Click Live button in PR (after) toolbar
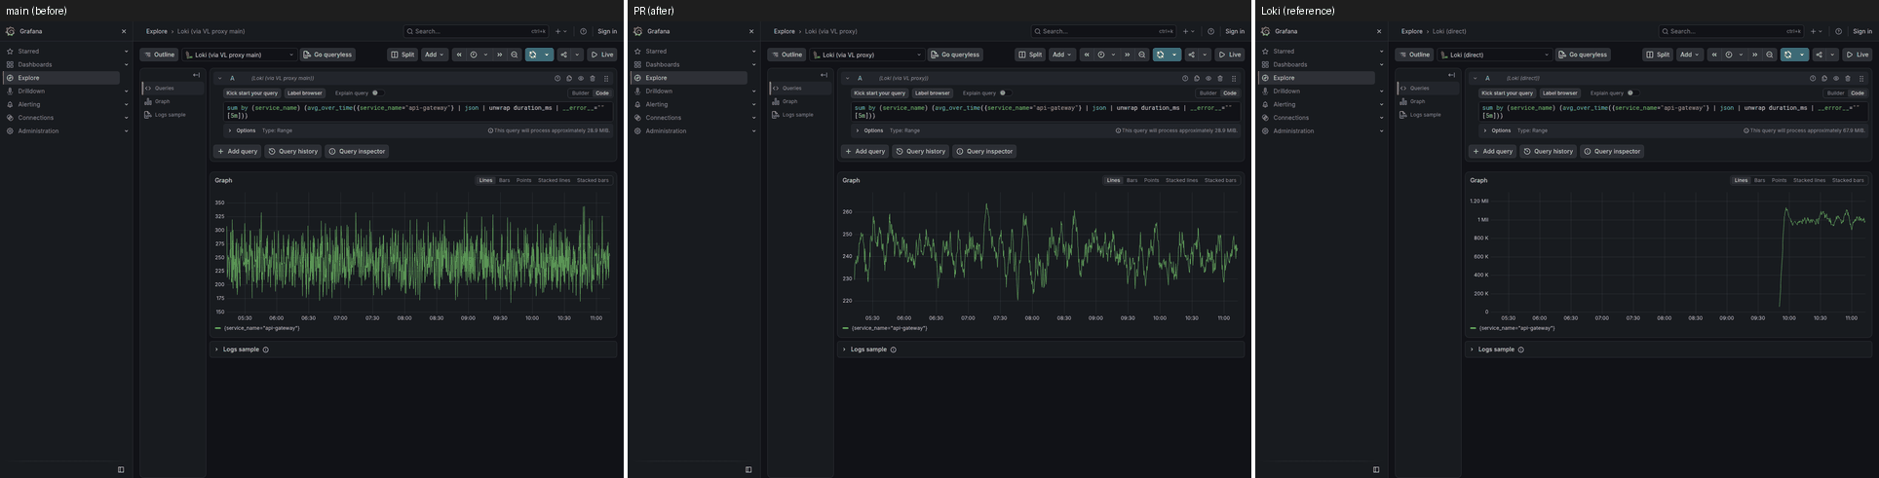This screenshot has height=478, width=1879. [x=1230, y=55]
